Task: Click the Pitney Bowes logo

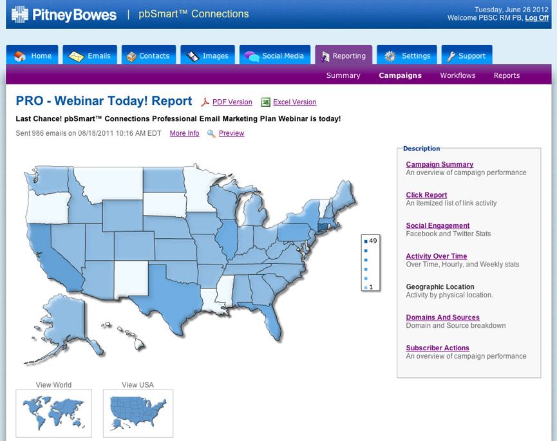Action: tap(64, 15)
